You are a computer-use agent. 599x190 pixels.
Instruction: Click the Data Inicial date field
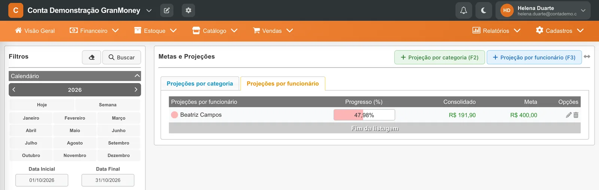pyautogui.click(x=42, y=180)
